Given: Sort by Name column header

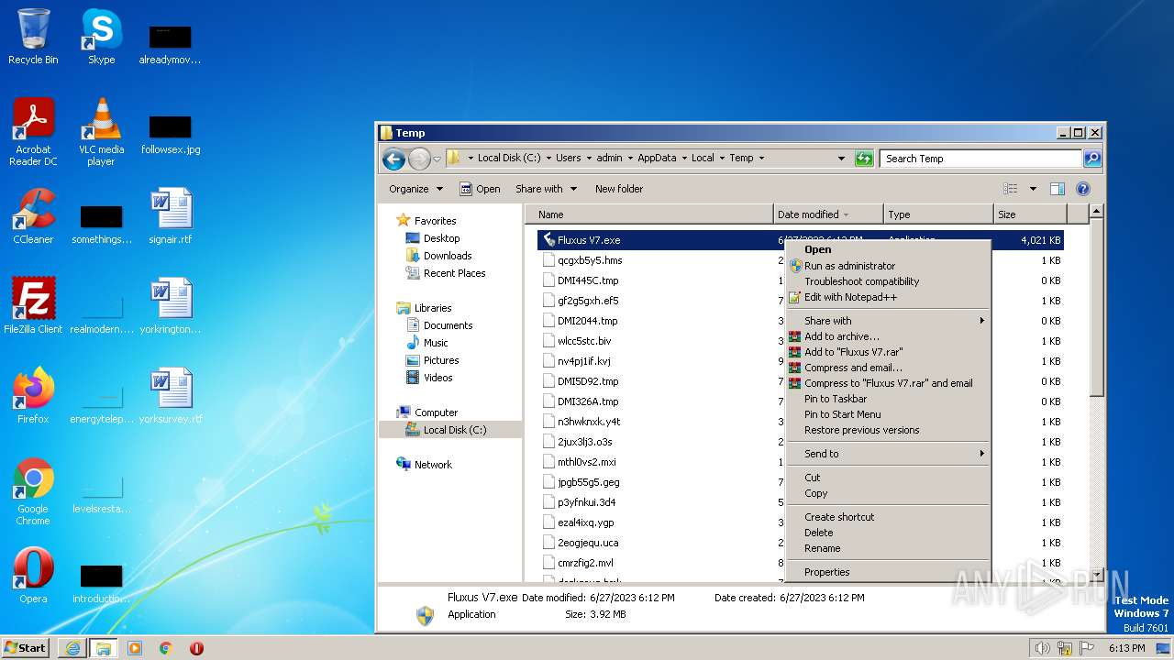Looking at the screenshot, I should [649, 214].
